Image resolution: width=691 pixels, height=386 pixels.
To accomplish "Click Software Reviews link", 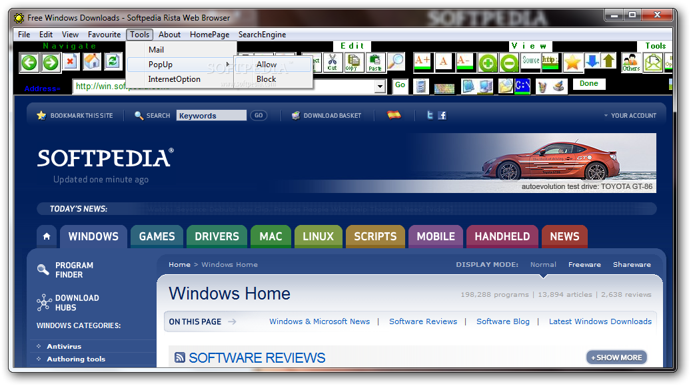I will (423, 321).
